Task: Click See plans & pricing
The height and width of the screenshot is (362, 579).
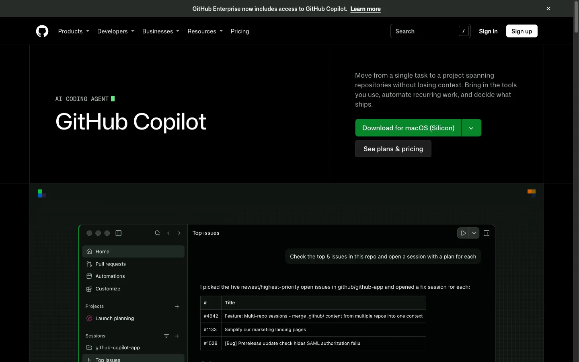Action: coord(393,149)
